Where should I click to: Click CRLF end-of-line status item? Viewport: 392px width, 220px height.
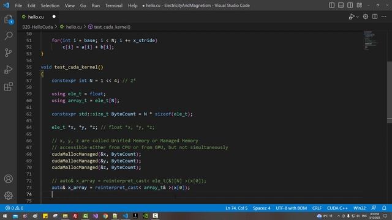[x=317, y=208]
